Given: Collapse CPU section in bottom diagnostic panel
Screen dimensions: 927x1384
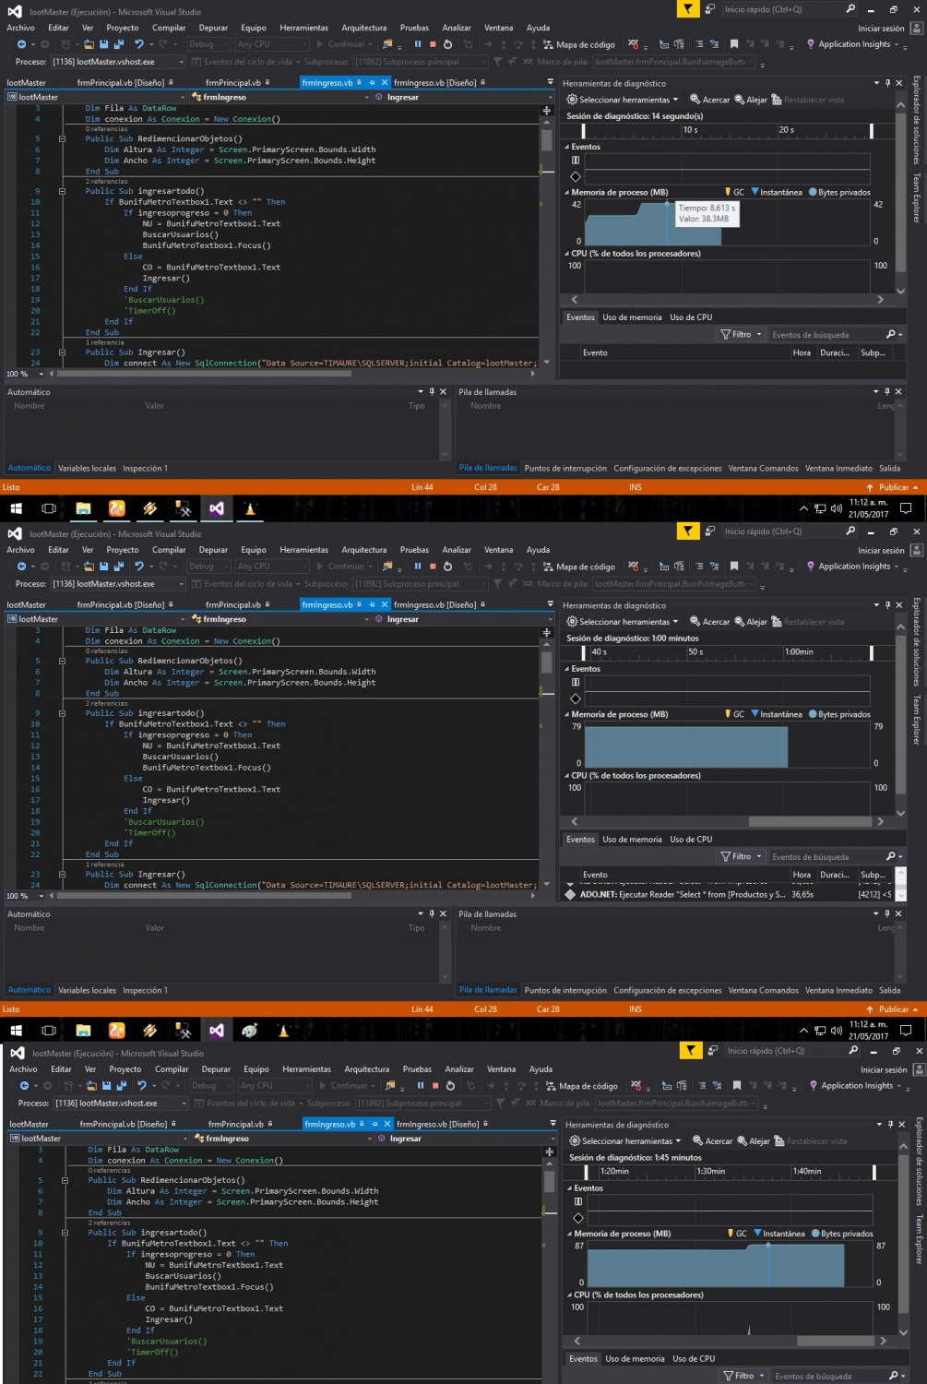Looking at the screenshot, I should [570, 1295].
